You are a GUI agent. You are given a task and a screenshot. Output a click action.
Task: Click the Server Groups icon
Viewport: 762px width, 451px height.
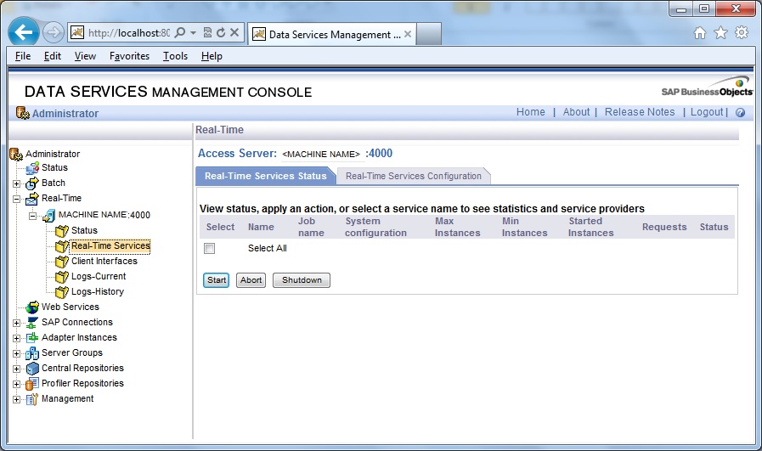click(x=32, y=353)
